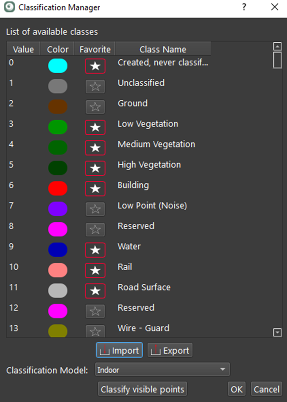The image size is (287, 402).
Task: Open the Classification Model dropdown
Action: click(x=162, y=370)
